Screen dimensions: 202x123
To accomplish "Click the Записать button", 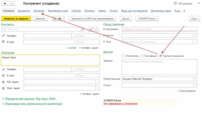I will tap(40, 19).
